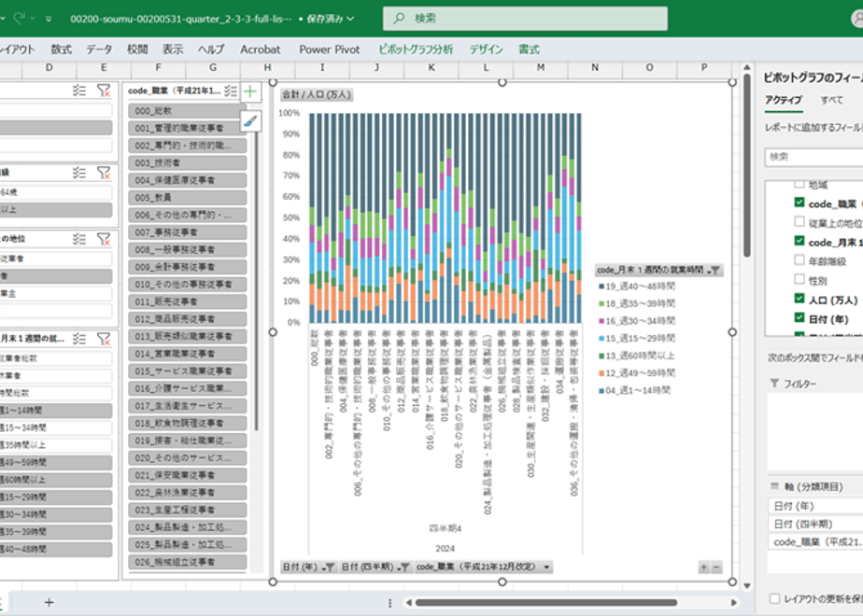The height and width of the screenshot is (616, 863).
Task: Open the 日付 (四半期) chart field button
Action: (375, 567)
